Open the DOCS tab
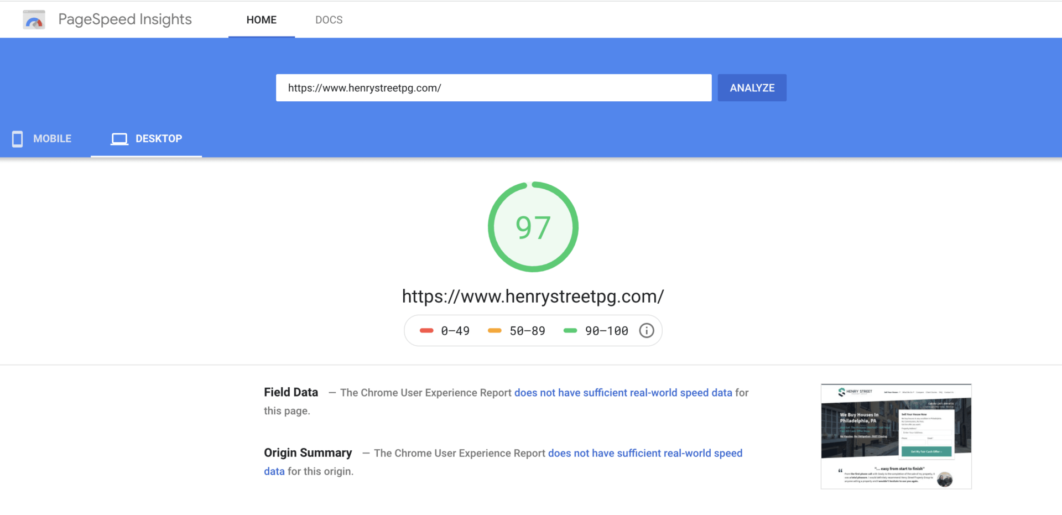This screenshot has height=515, width=1062. (329, 20)
